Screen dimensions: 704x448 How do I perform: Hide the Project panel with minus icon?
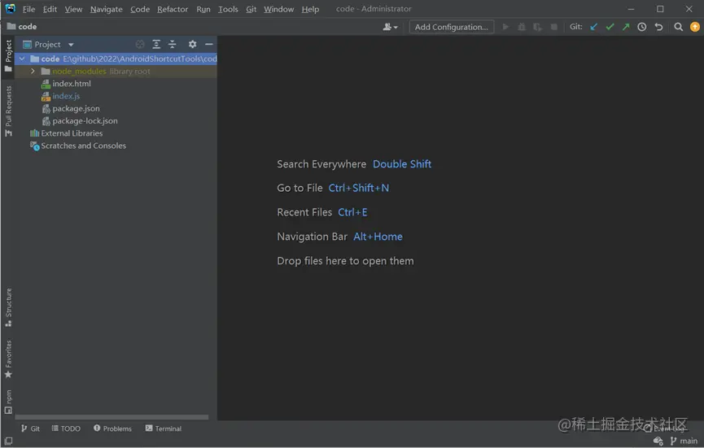click(x=209, y=44)
